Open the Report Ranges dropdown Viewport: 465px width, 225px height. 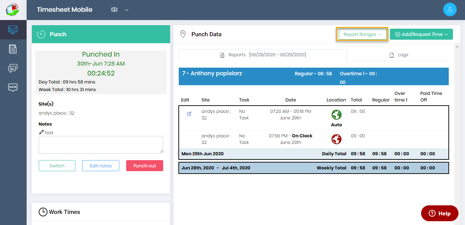[362, 35]
